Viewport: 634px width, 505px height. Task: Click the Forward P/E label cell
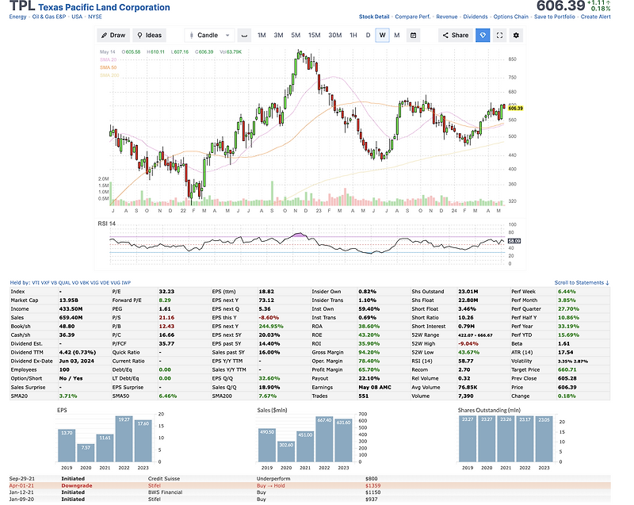click(135, 300)
